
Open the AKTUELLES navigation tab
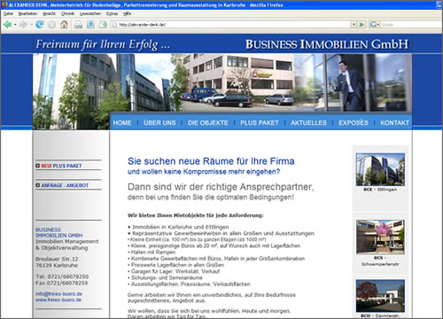tap(308, 123)
